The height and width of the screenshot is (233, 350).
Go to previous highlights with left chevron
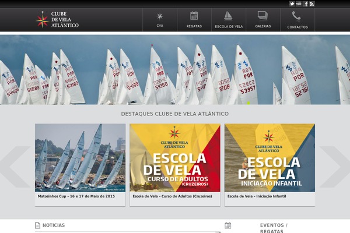click(x=15, y=167)
